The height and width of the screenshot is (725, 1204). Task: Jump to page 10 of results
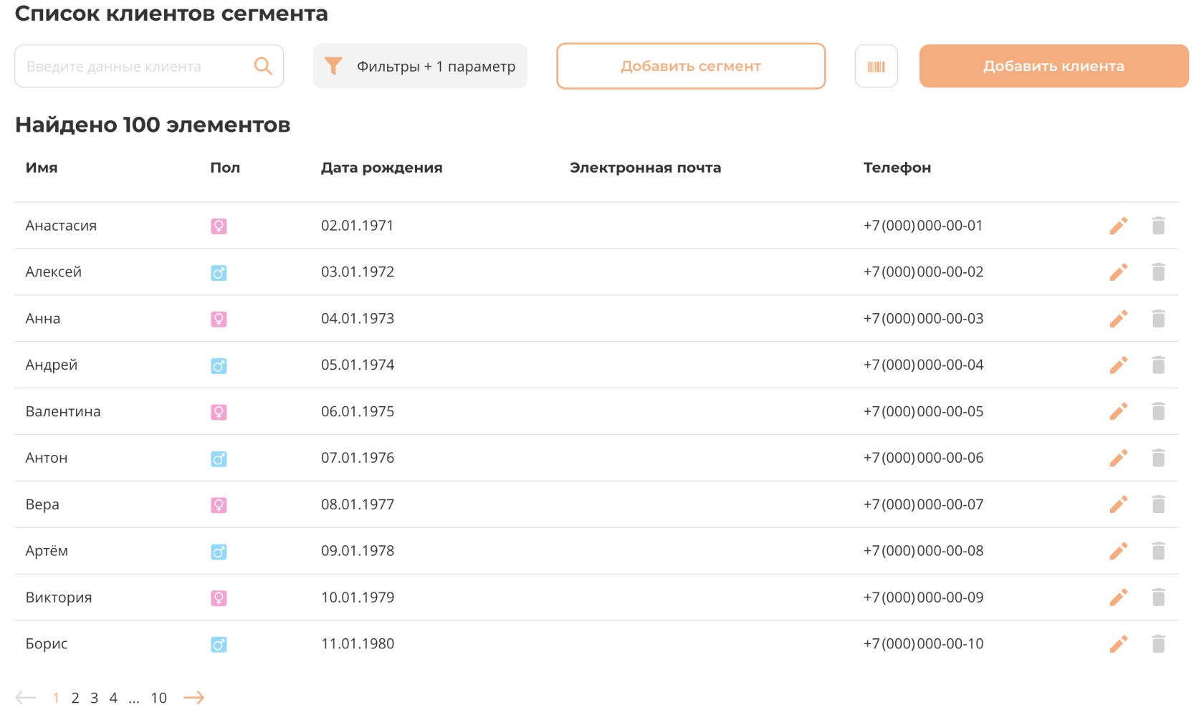coord(158,698)
